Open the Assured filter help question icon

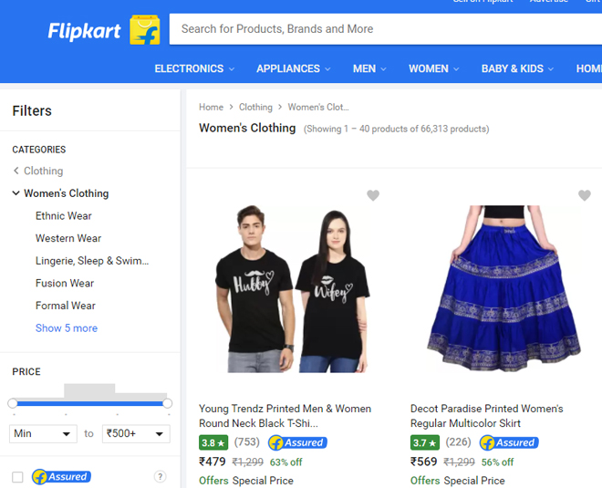pos(160,476)
